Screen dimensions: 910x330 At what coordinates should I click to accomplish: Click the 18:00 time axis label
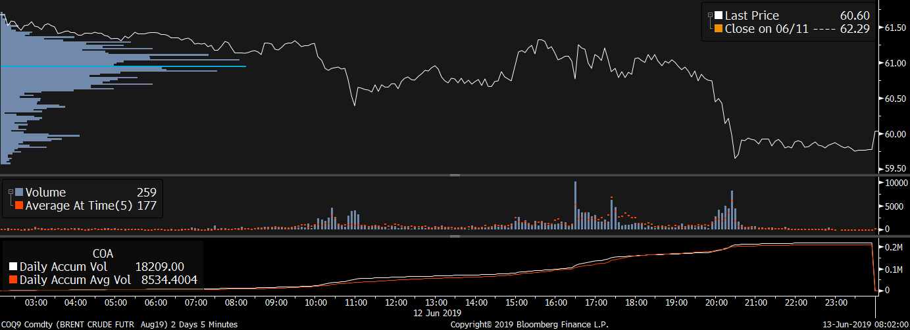[x=636, y=303]
